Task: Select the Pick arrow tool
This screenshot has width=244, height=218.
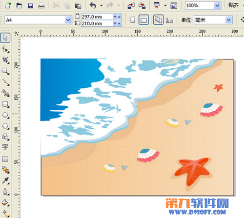Action: click(x=5, y=38)
